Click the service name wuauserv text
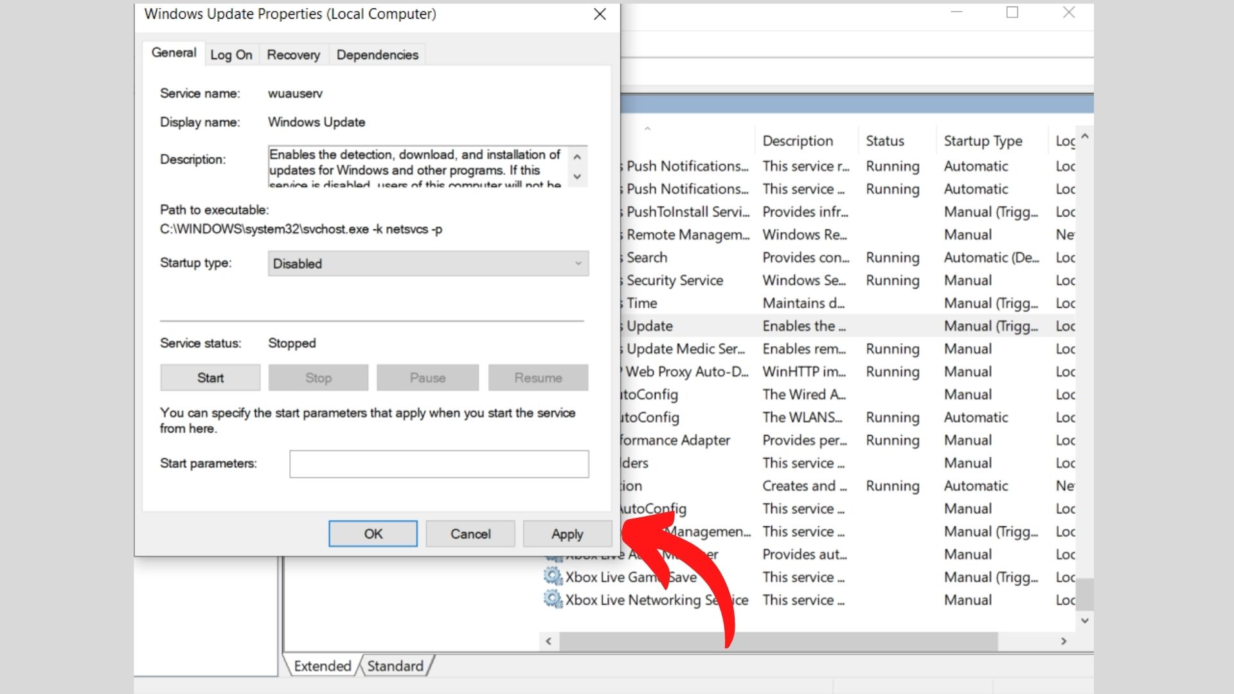This screenshot has width=1234, height=694. pos(295,93)
